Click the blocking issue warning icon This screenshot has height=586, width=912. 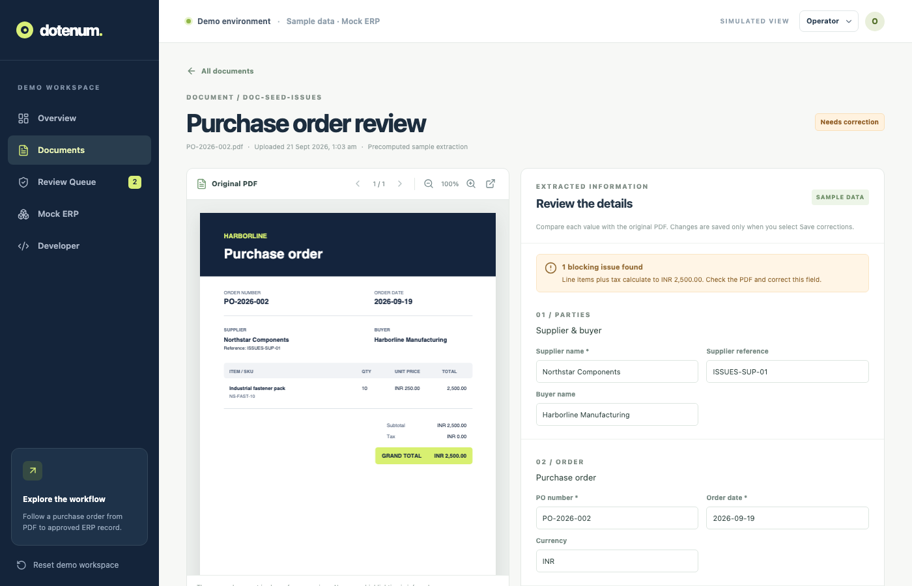pyautogui.click(x=550, y=268)
